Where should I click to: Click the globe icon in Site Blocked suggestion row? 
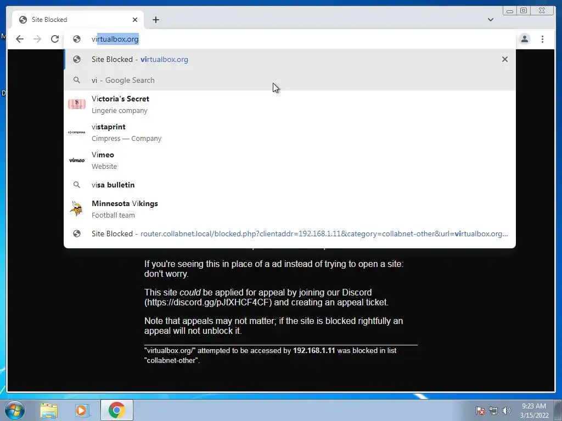pyautogui.click(x=77, y=59)
